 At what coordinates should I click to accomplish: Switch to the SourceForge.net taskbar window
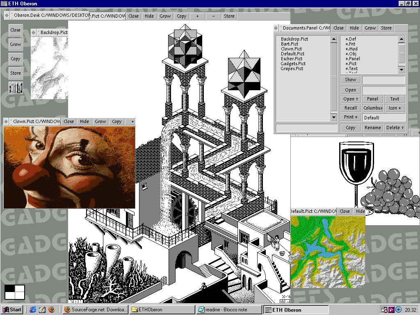pyautogui.click(x=96, y=310)
